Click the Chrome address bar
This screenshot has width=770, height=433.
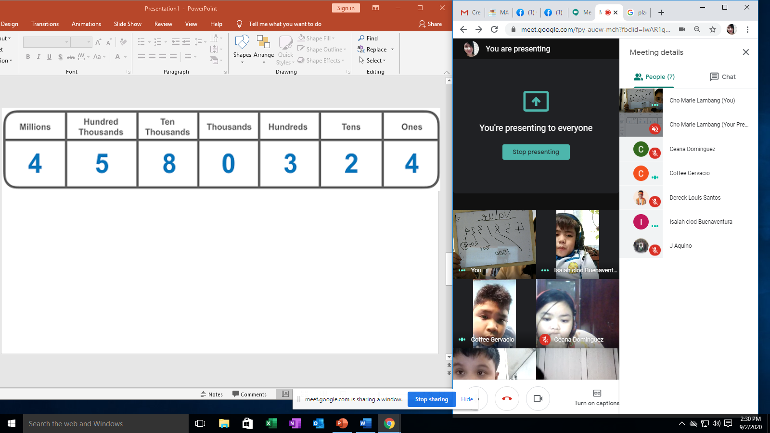pos(595,29)
